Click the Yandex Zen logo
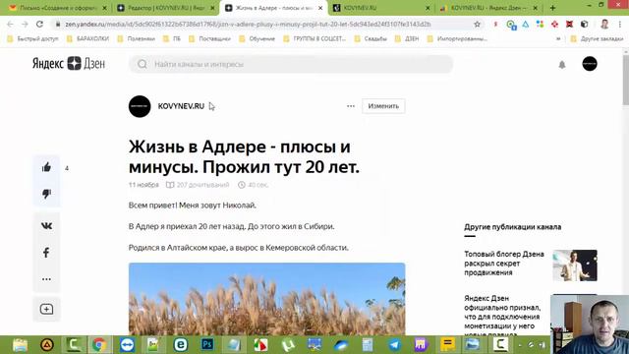 (69, 63)
